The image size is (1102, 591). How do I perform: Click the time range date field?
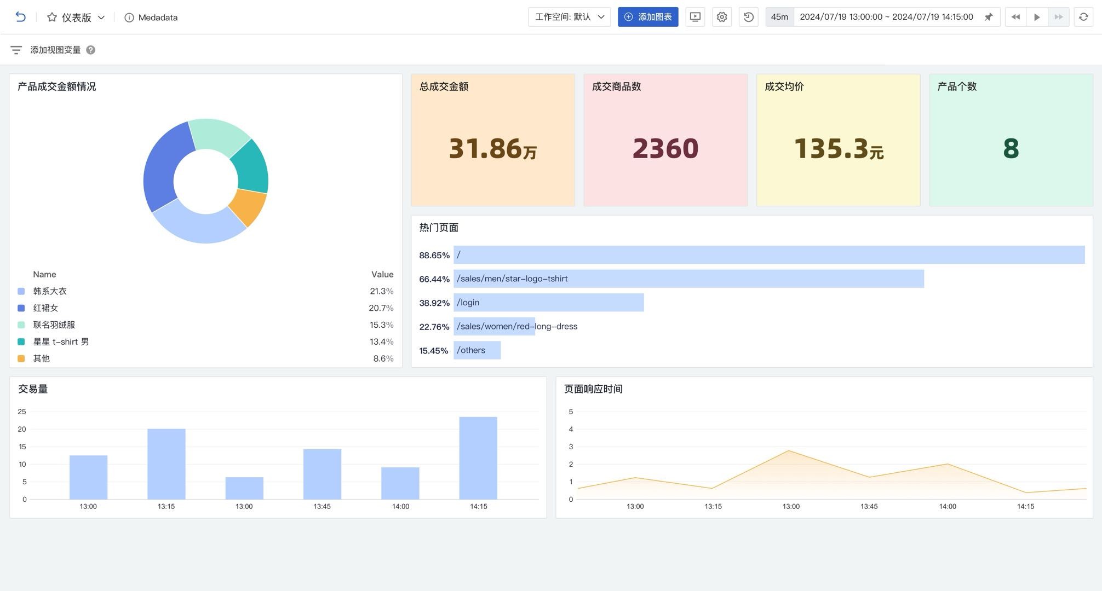click(x=886, y=17)
